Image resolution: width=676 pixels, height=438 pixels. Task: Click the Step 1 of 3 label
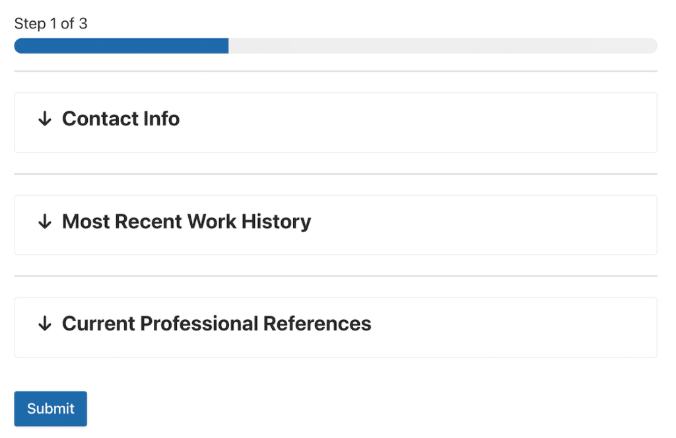tap(51, 24)
